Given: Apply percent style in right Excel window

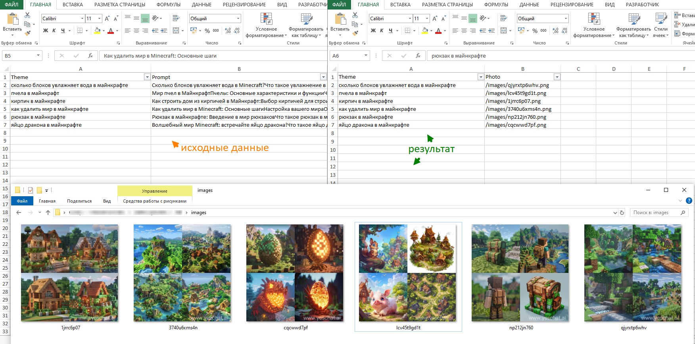Looking at the screenshot, I should pos(535,31).
